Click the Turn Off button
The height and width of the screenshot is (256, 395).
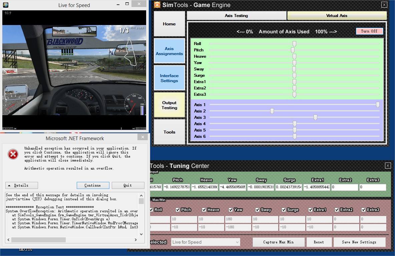[369, 31]
